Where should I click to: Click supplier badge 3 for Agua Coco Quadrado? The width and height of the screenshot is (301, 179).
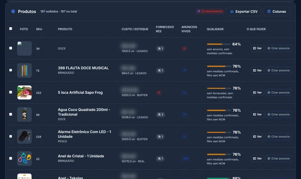tap(160, 114)
